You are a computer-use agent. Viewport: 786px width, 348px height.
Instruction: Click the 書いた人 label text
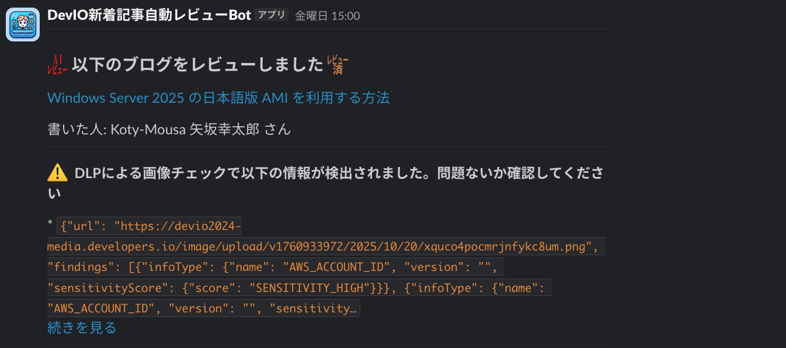[73, 129]
